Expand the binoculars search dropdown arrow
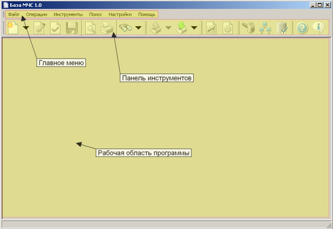The image size is (333, 229). tap(139, 28)
